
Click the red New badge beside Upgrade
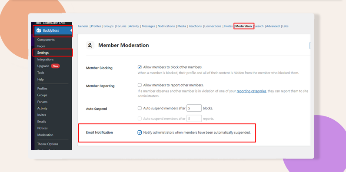point(55,66)
